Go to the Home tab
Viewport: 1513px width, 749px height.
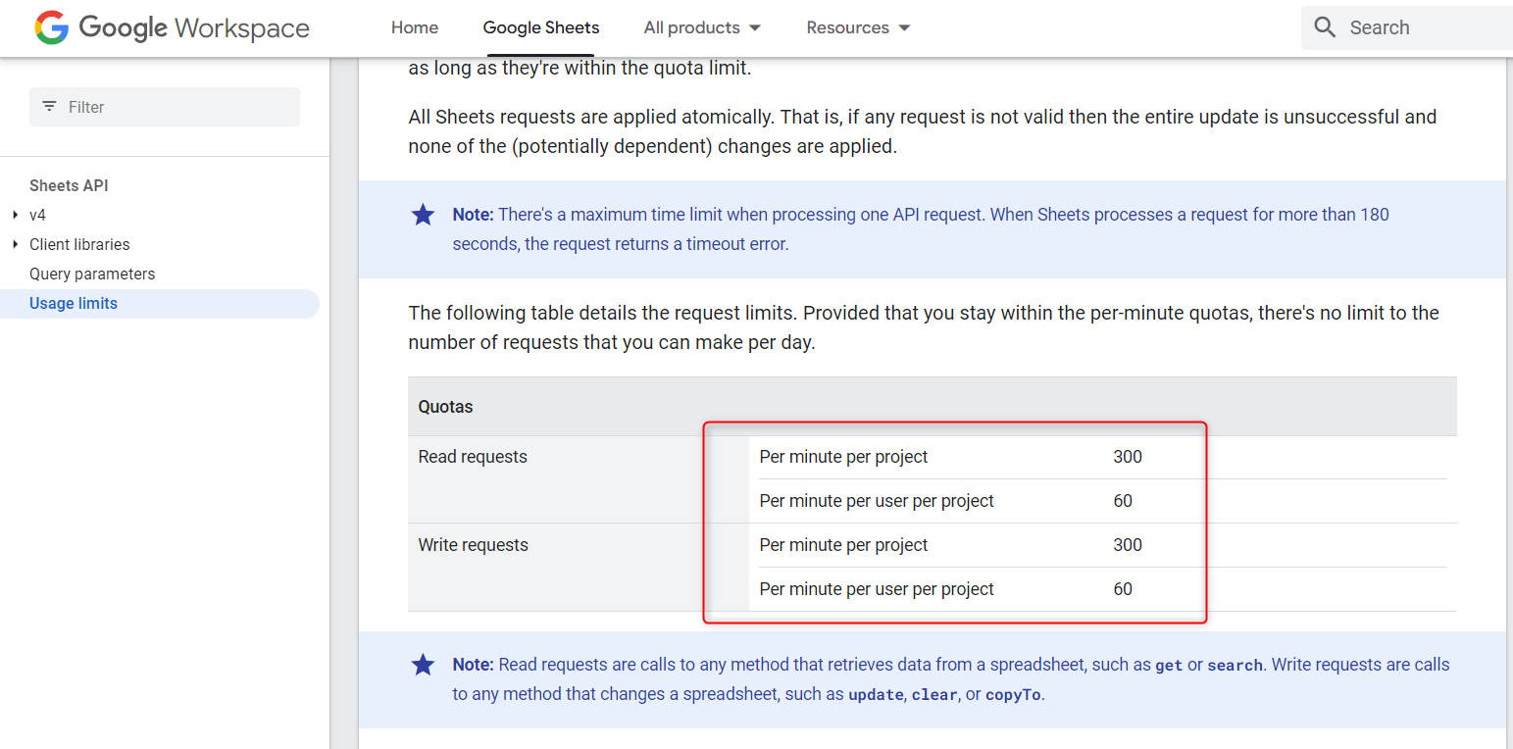tap(415, 27)
